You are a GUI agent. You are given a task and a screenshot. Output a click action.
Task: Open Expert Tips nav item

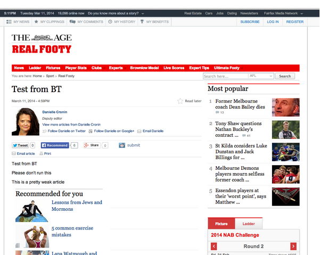click(199, 68)
